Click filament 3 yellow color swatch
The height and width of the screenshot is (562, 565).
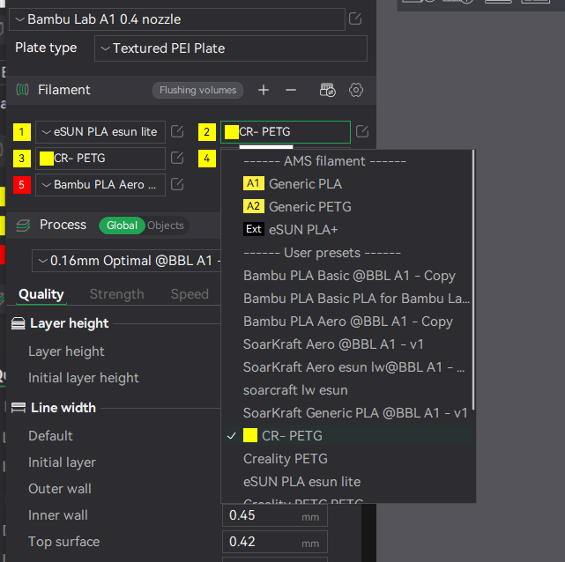coord(22,159)
